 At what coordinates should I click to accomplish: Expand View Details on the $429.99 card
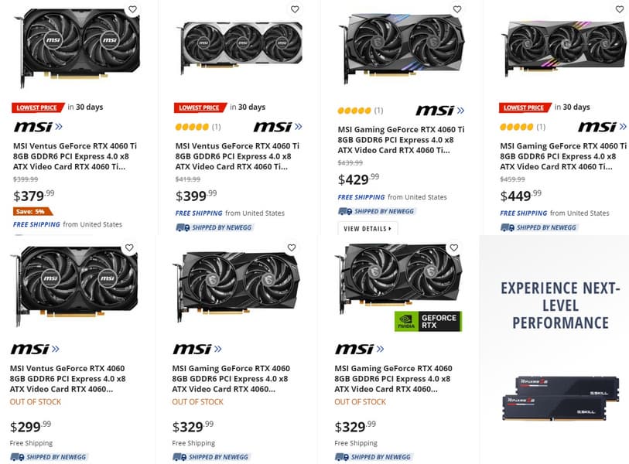[x=367, y=228]
